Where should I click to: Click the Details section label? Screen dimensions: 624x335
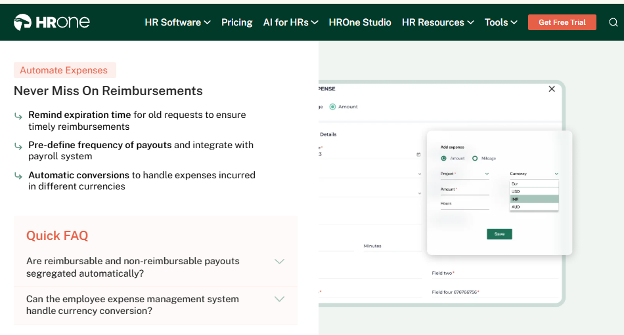(x=328, y=134)
